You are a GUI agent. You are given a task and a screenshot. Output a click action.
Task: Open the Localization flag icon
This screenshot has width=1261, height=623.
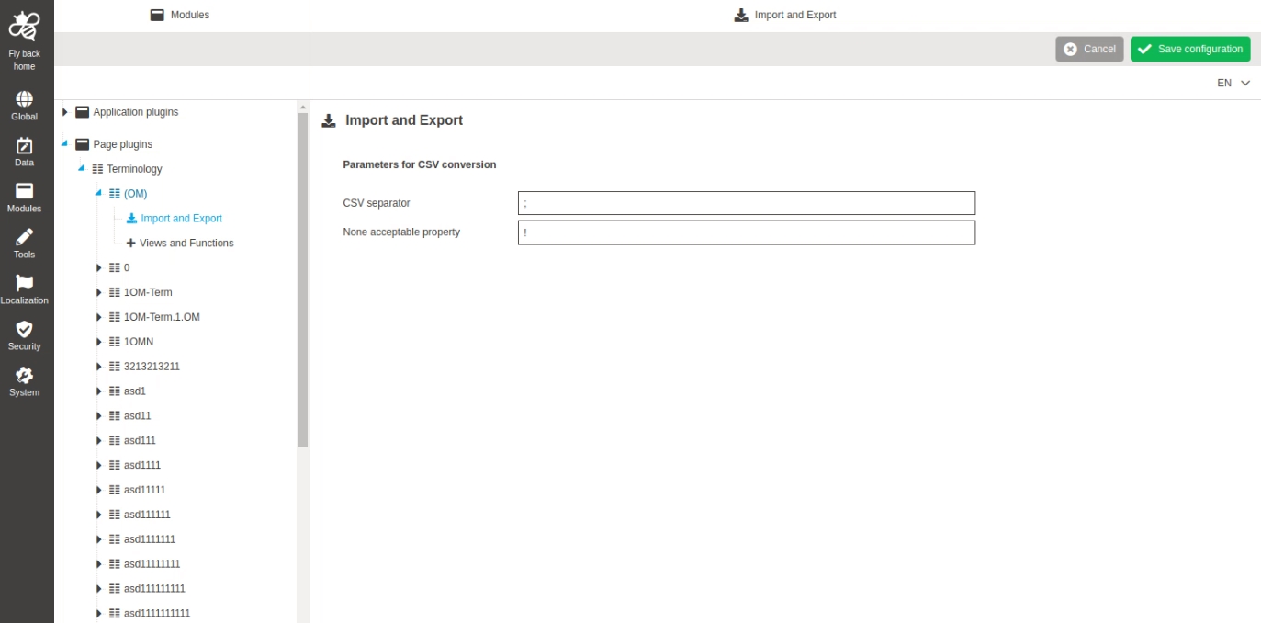[25, 283]
